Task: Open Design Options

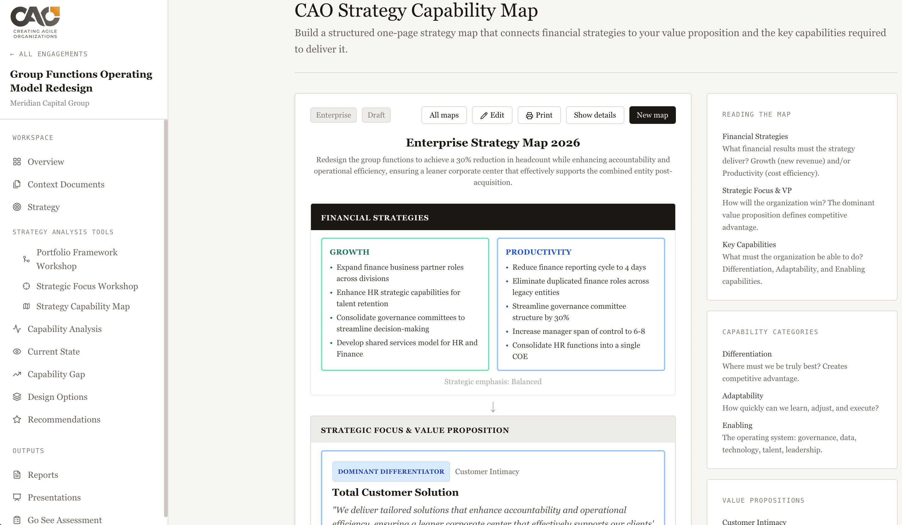Action: 57,397
